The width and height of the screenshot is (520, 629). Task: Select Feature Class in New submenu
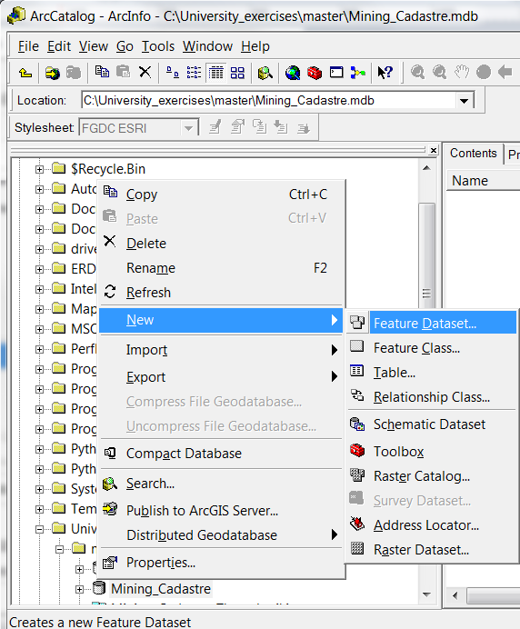click(432, 348)
